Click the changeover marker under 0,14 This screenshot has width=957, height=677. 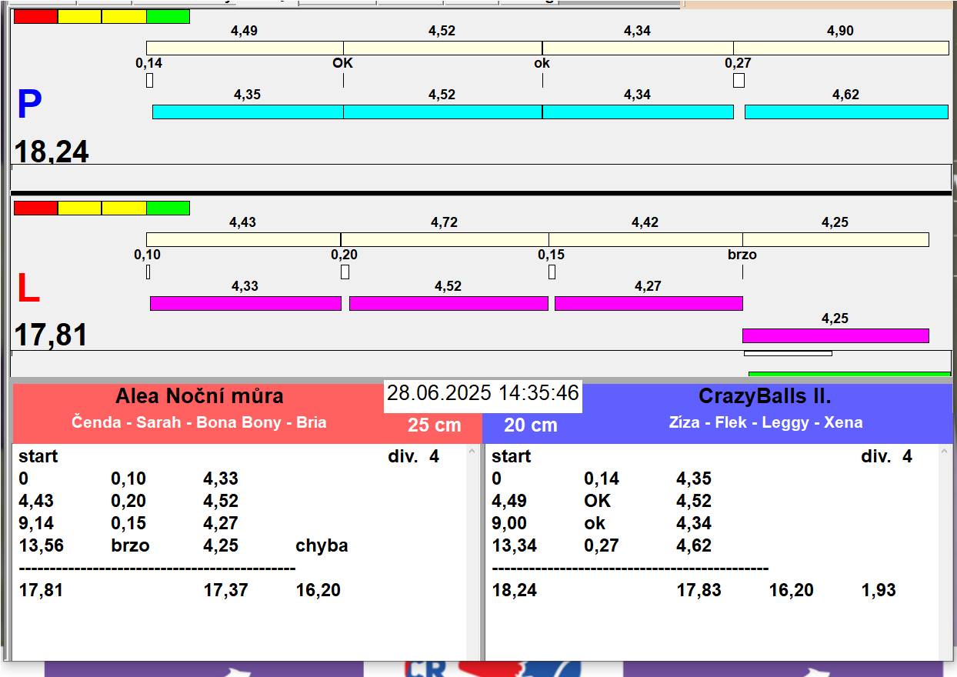[149, 80]
